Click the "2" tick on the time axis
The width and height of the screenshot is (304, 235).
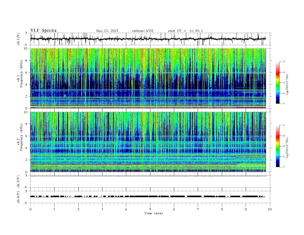pos(78,209)
